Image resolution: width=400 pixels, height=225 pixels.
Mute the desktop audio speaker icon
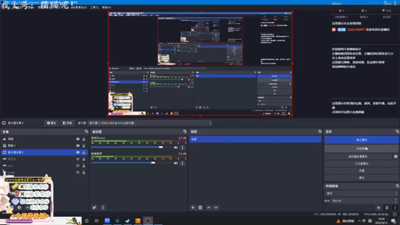176,163
